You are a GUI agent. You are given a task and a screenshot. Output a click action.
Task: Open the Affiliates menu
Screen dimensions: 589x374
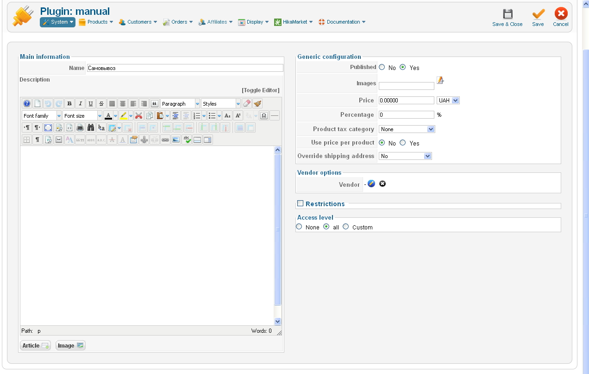(x=215, y=22)
